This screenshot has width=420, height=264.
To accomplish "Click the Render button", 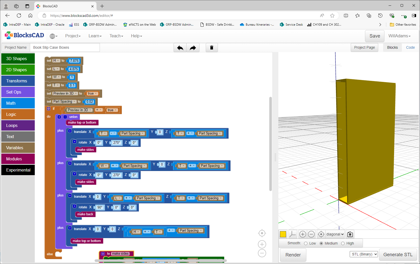I will point(293,255).
